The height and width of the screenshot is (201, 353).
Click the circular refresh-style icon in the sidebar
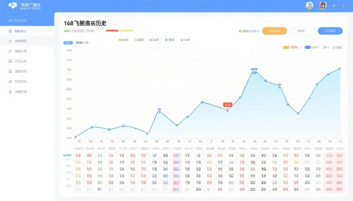[10, 41]
